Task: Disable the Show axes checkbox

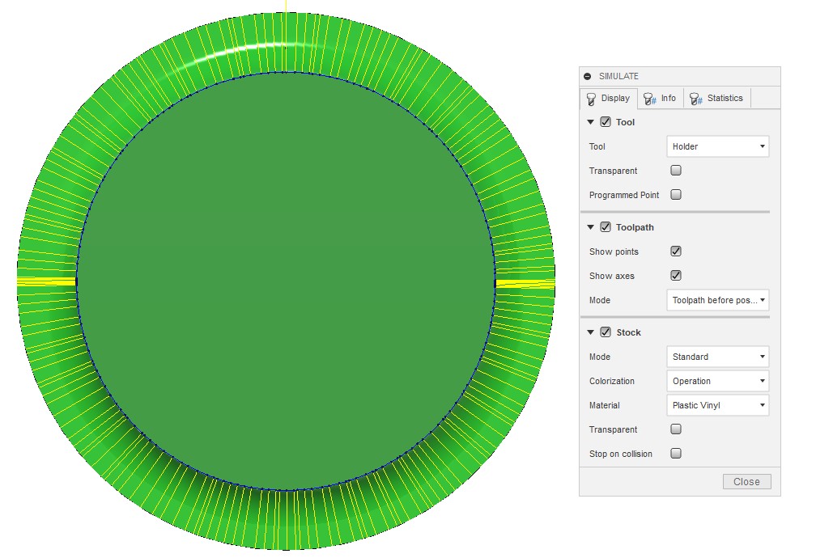Action: (x=676, y=276)
